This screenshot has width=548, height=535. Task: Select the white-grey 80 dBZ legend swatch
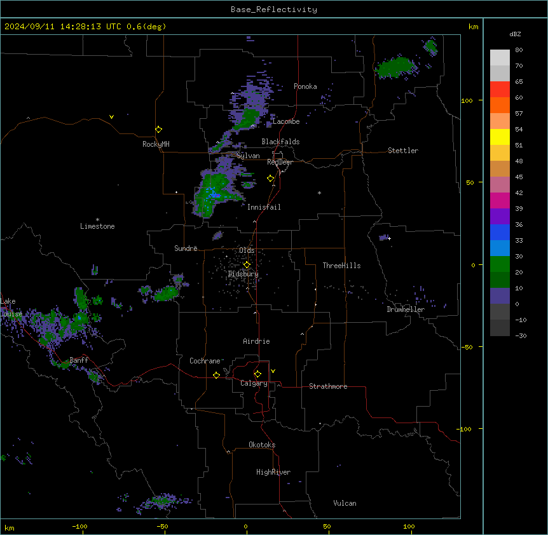(x=500, y=58)
